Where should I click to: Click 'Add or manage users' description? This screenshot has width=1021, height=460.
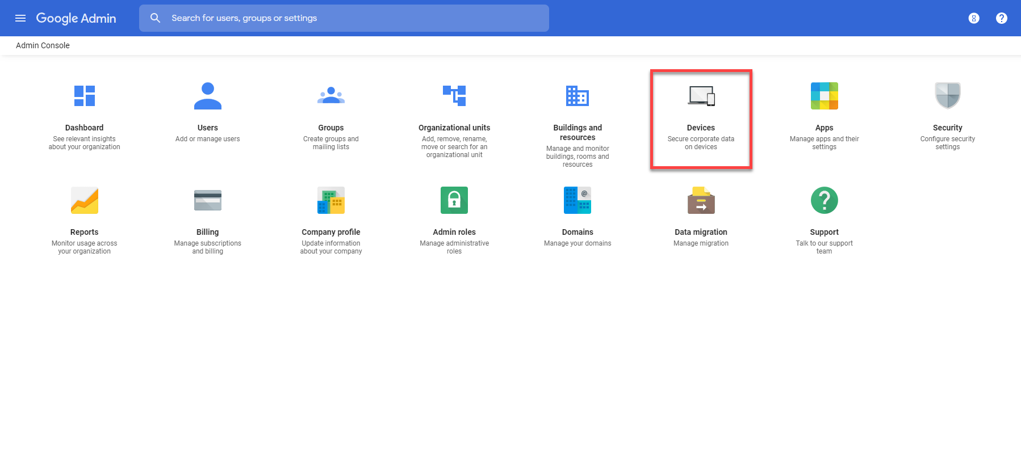tap(208, 139)
